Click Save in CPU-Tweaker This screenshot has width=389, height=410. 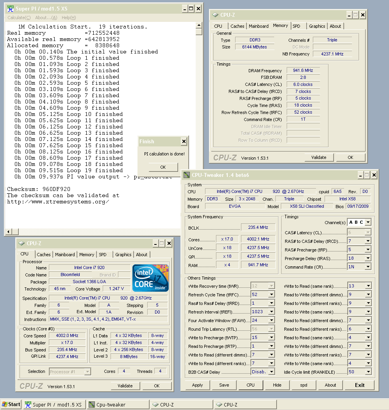pyautogui.click(x=224, y=385)
